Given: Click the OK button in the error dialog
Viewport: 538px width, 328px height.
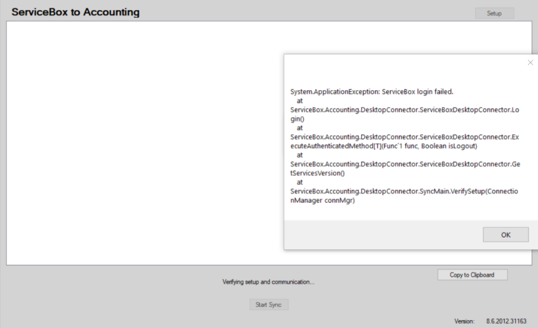Looking at the screenshot, I should tap(505, 235).
